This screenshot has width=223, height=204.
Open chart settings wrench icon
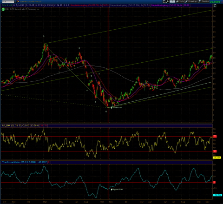168,1
